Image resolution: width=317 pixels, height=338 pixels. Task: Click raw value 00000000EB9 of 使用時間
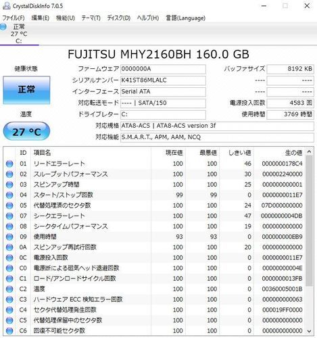pos(283,237)
